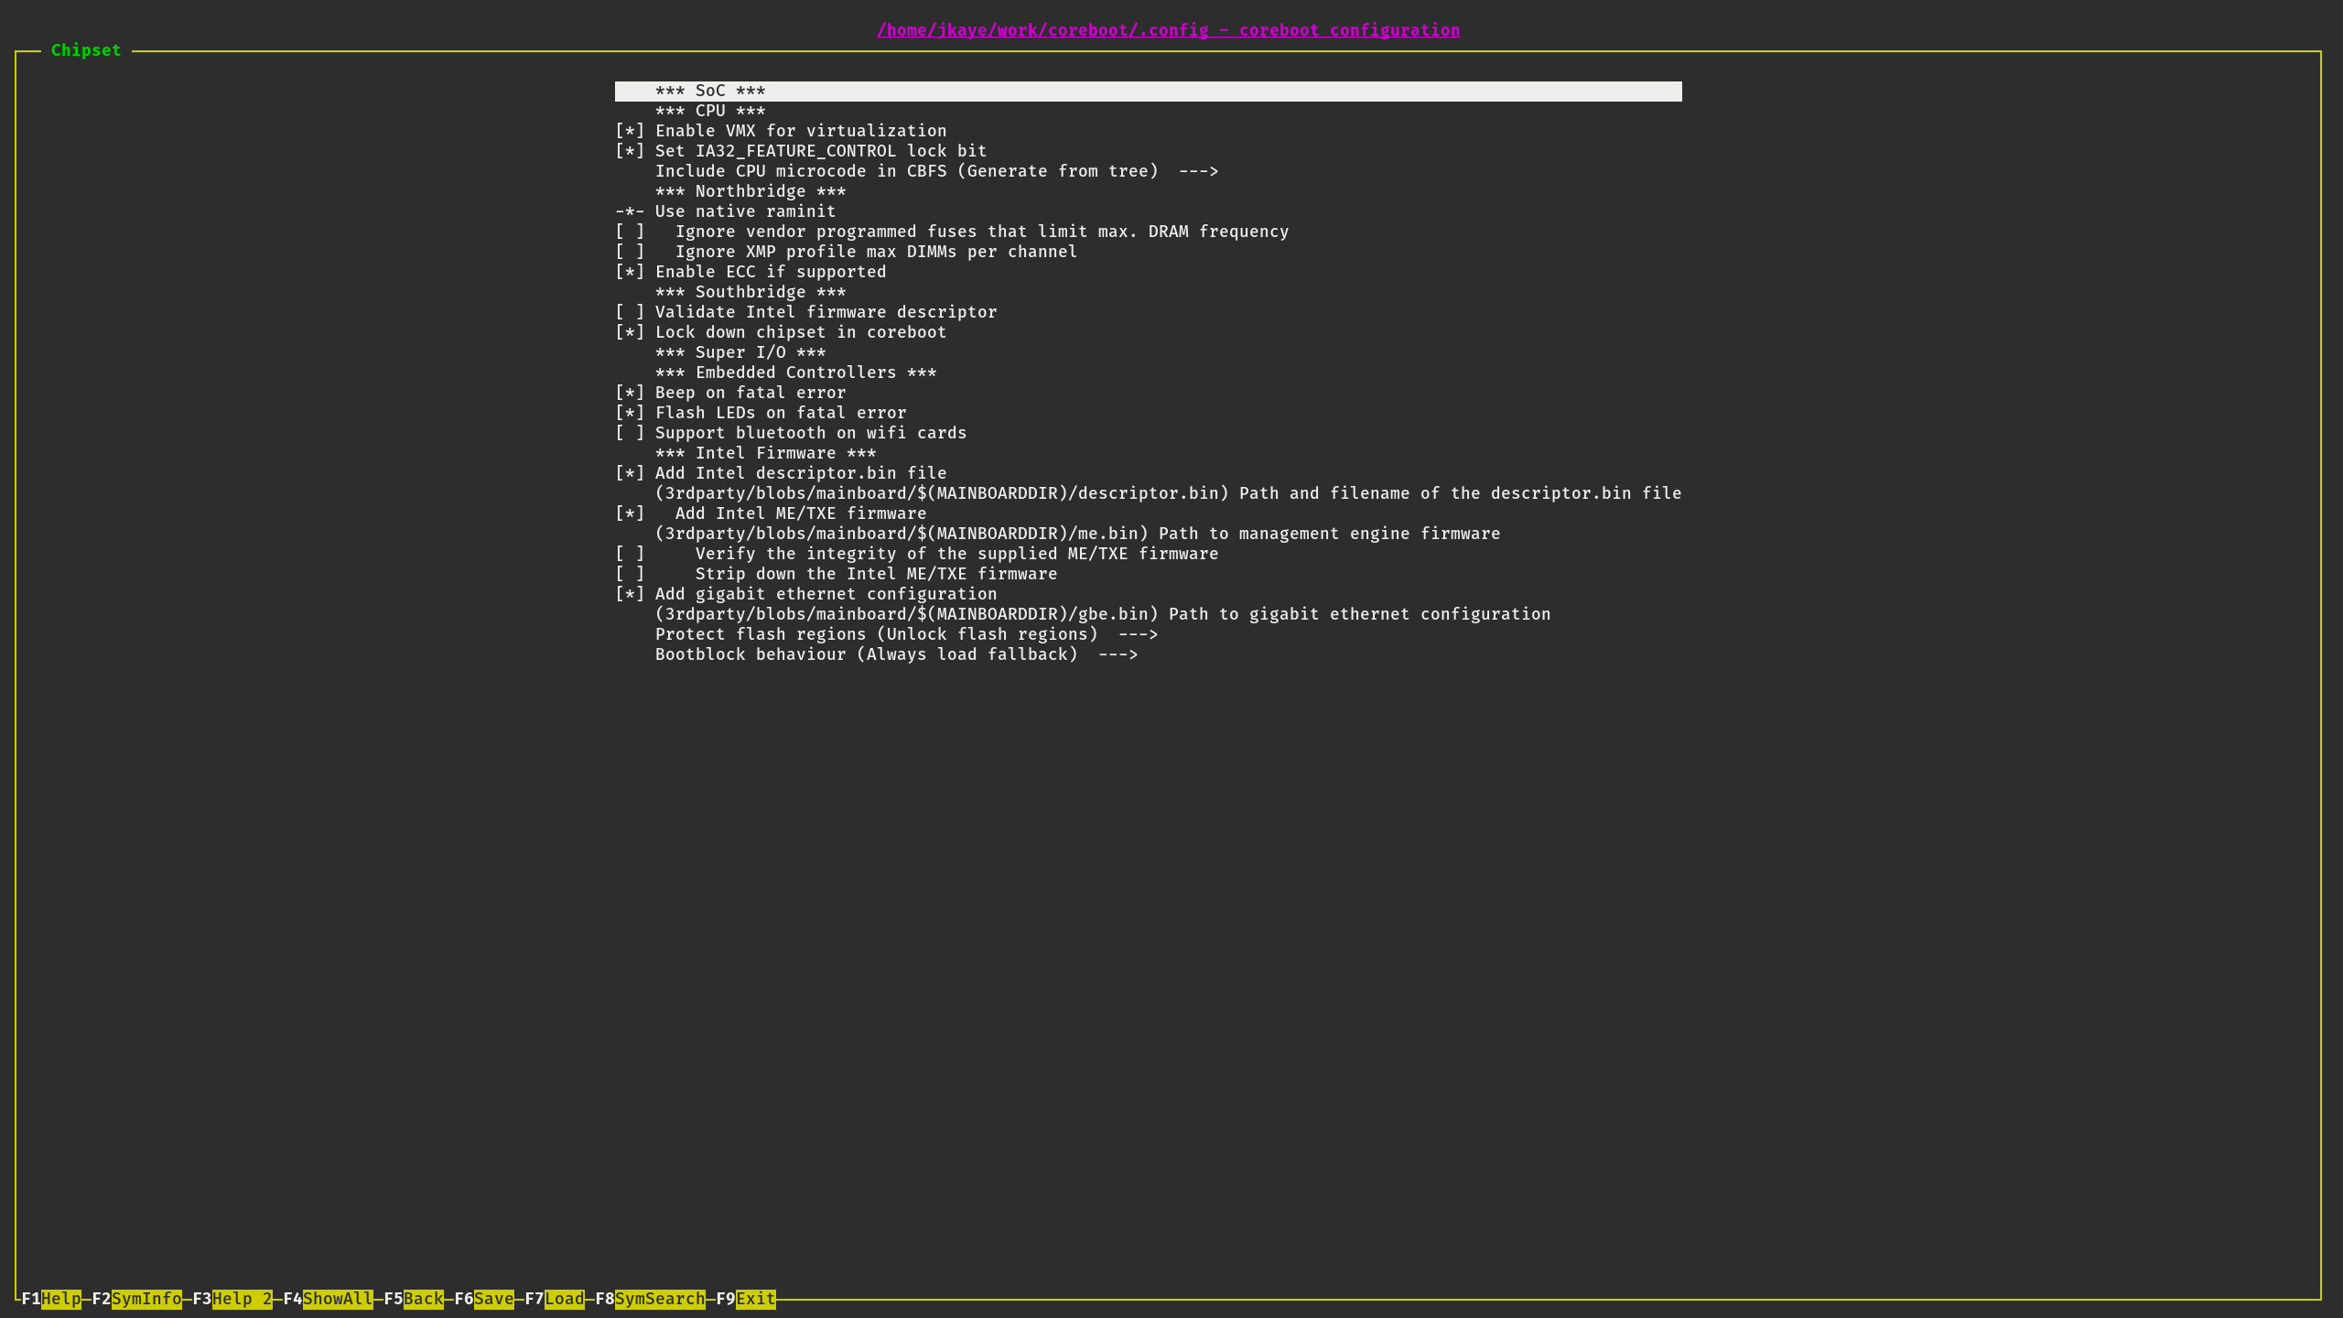
Task: Edit path to gigabit ethernet configuration
Action: pos(1103,614)
